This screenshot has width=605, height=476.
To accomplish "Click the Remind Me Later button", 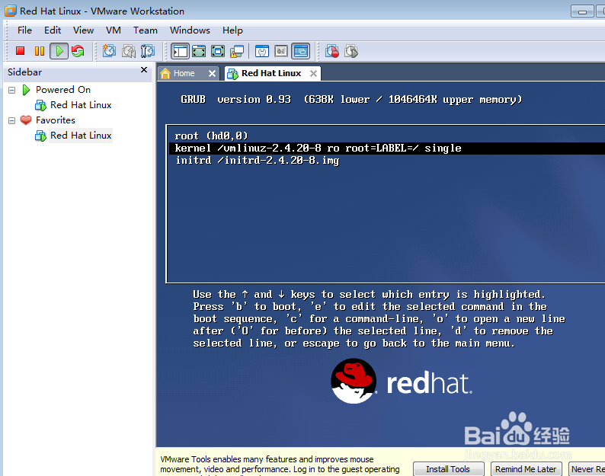I will tap(526, 469).
